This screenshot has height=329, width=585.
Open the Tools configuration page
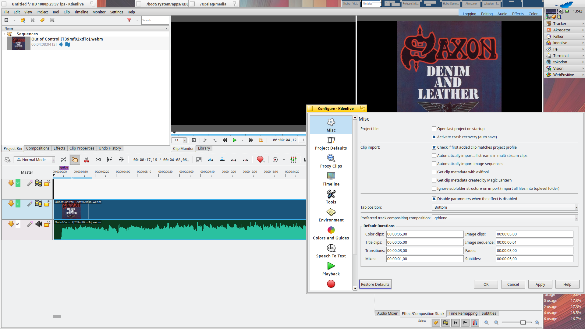tap(331, 197)
